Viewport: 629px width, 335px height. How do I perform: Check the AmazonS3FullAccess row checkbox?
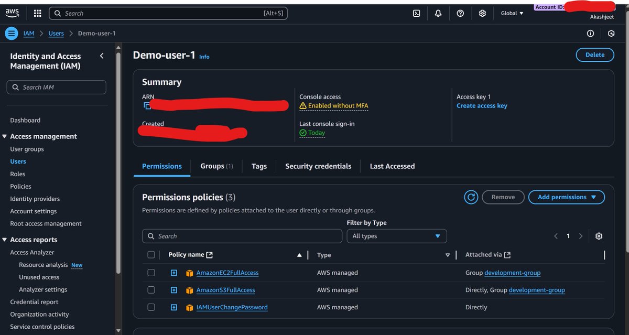point(151,290)
